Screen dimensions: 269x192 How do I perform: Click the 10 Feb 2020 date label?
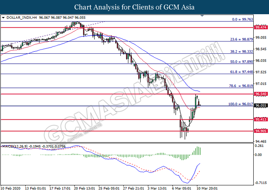tap(10, 188)
